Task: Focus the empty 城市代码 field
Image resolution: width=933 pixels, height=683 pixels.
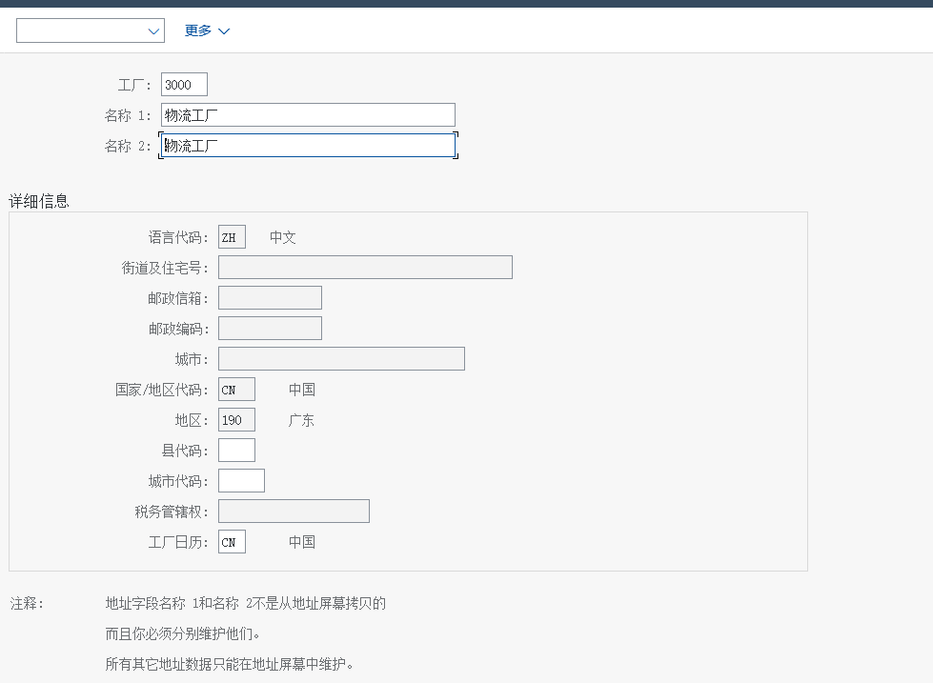Action: 241,481
